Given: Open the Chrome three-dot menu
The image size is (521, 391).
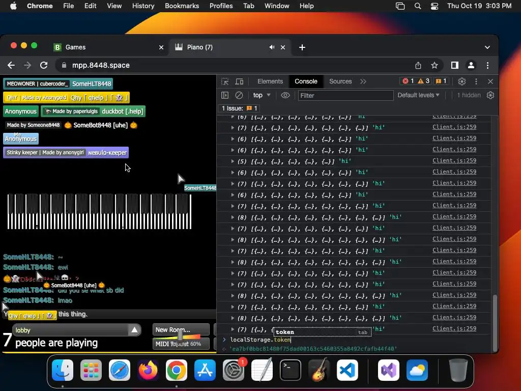Looking at the screenshot, I should point(487,65).
